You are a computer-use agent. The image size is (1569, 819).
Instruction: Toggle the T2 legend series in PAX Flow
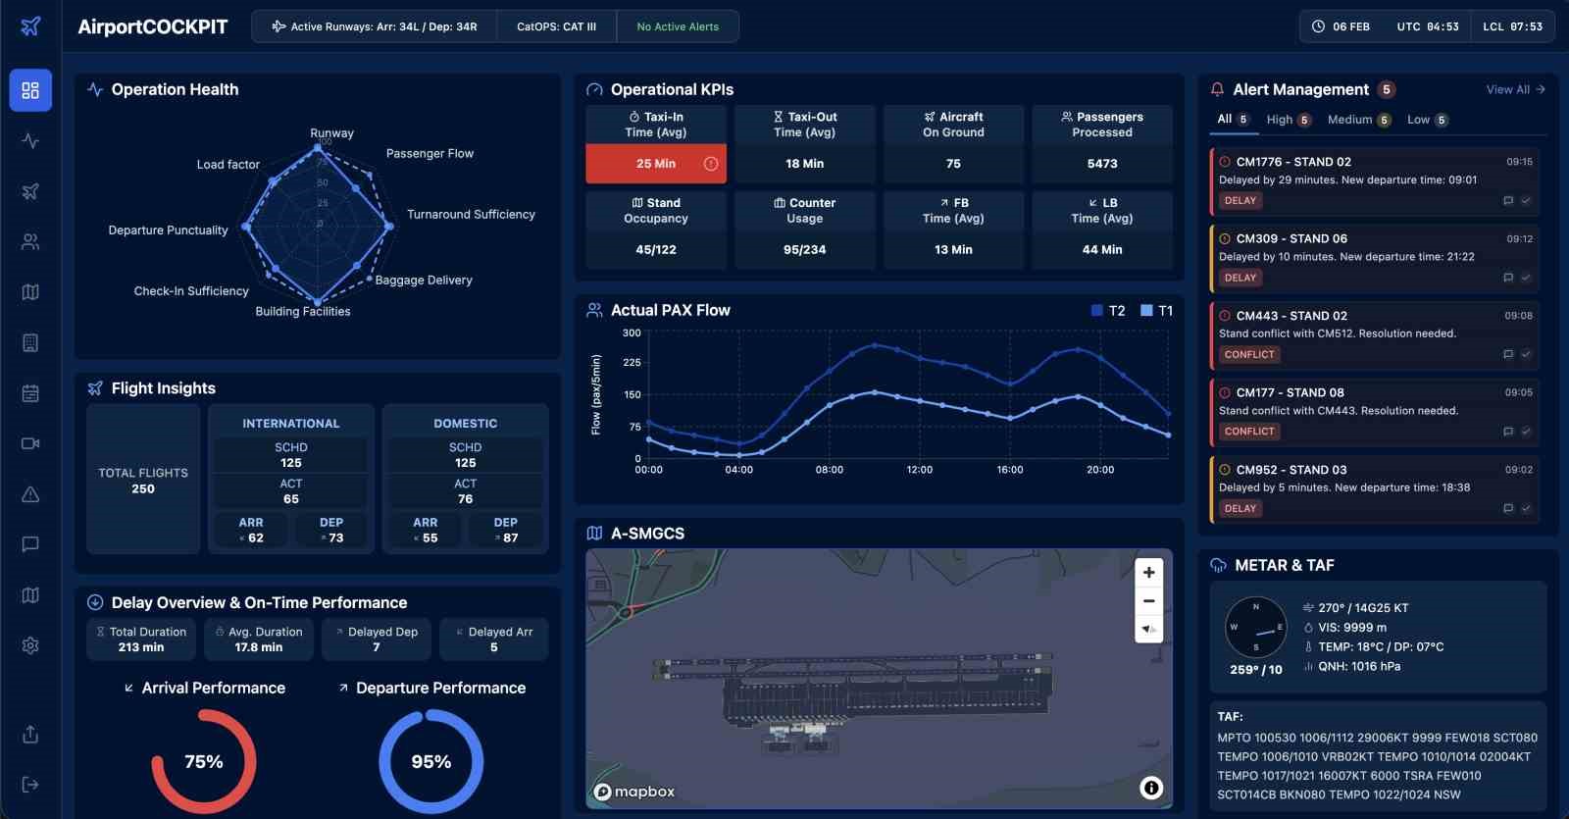pos(1108,311)
